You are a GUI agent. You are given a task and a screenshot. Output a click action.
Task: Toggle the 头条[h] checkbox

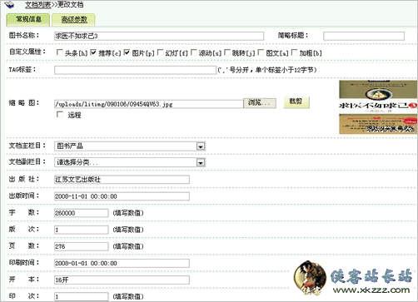pyautogui.click(x=59, y=52)
